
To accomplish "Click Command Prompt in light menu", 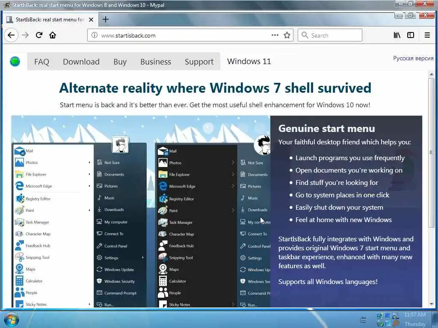I will coord(120,293).
